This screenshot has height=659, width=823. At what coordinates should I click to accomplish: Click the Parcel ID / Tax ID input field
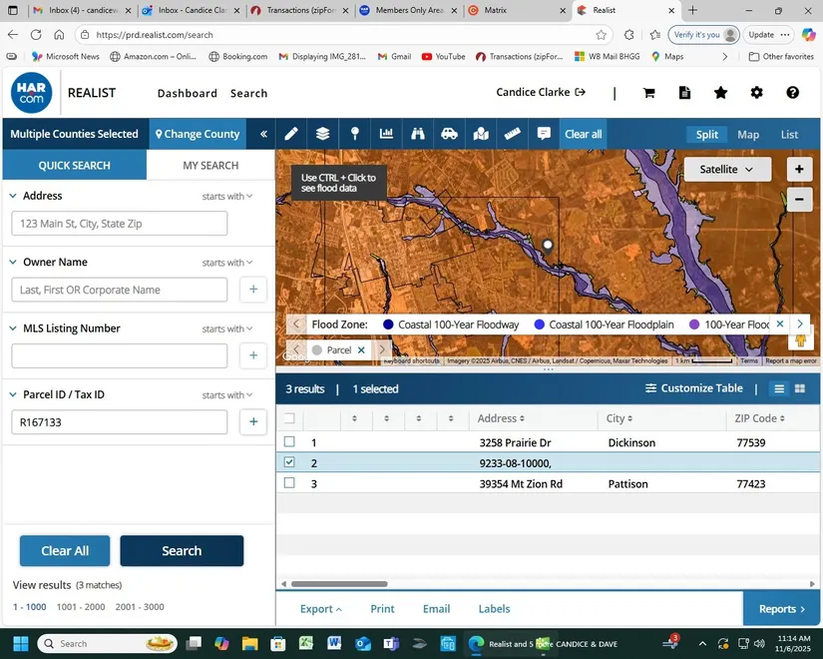(x=120, y=422)
